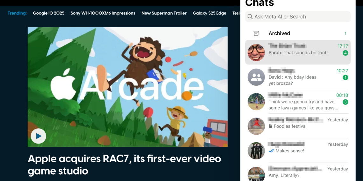Image resolution: width=363 pixels, height=181 pixels.
Task: Open the New Superman Trailer link
Action: [164, 13]
